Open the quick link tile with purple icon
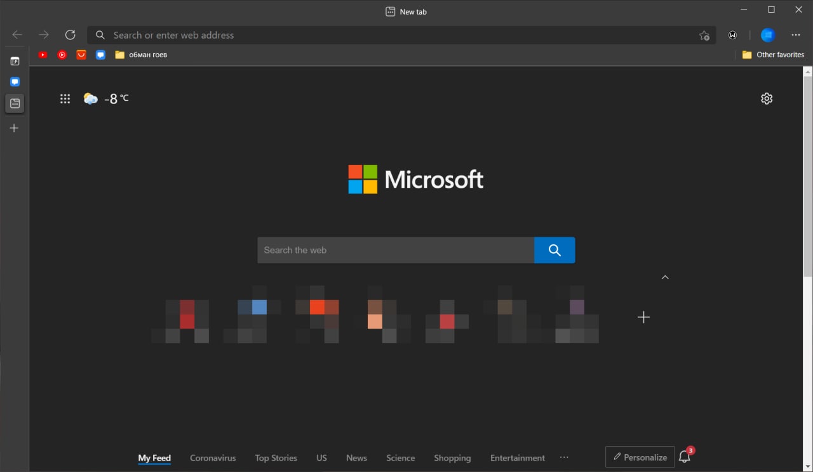Image resolution: width=813 pixels, height=472 pixels. [577, 315]
